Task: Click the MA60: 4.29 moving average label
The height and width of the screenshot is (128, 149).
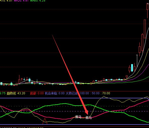Action: [38, 1]
